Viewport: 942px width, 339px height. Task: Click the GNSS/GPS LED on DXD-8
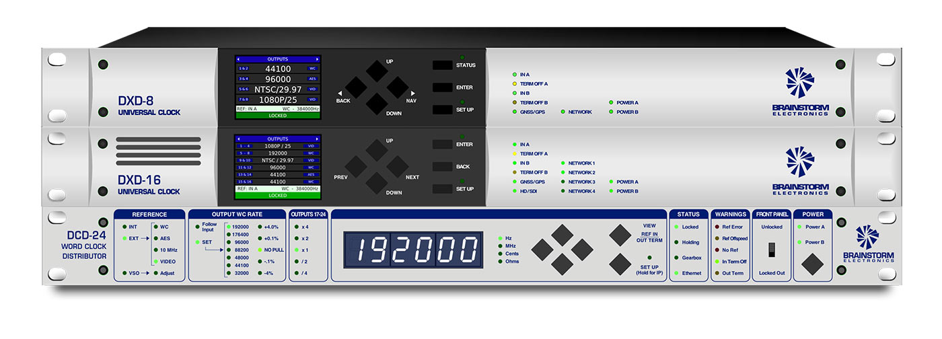513,112
